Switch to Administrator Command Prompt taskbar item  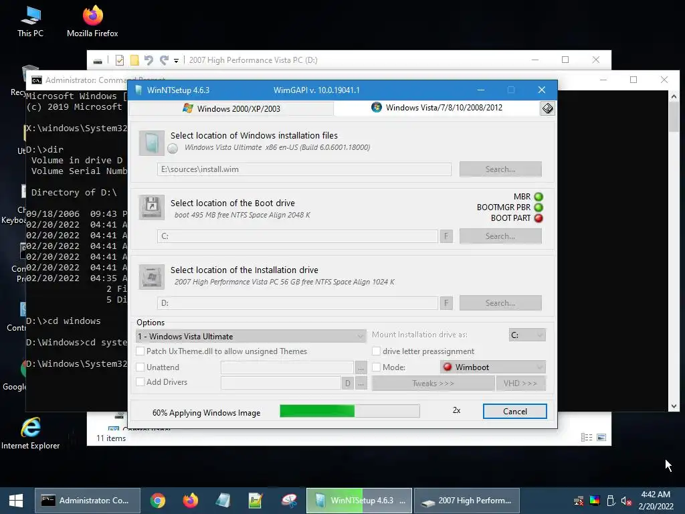[88, 501]
